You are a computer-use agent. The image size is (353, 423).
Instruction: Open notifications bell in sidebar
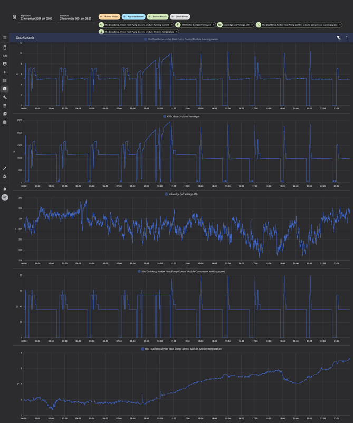(5, 189)
